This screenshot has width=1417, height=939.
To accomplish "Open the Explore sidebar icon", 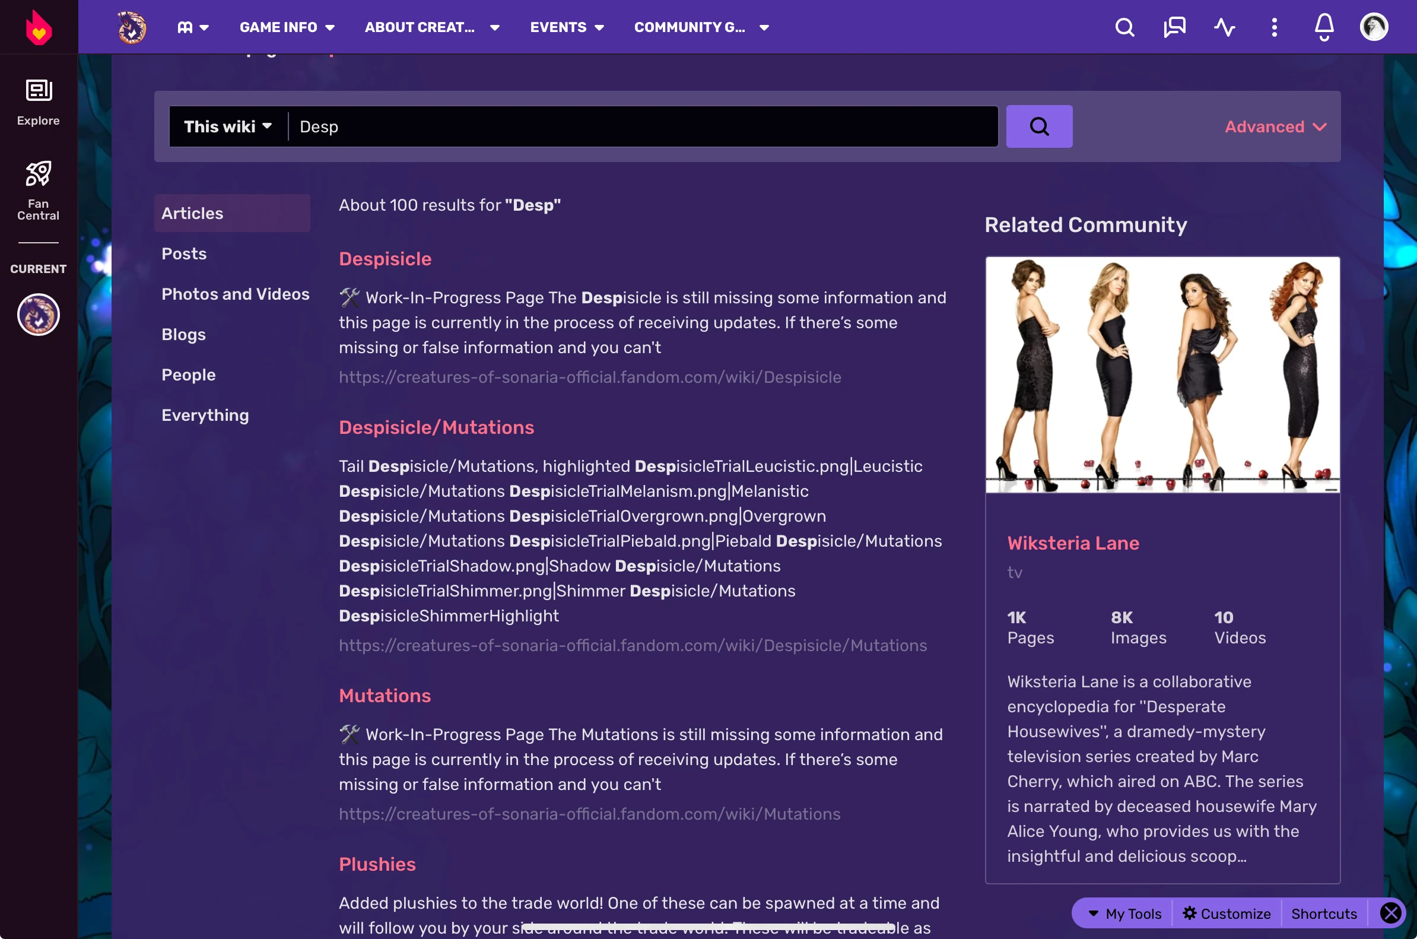I will [39, 102].
